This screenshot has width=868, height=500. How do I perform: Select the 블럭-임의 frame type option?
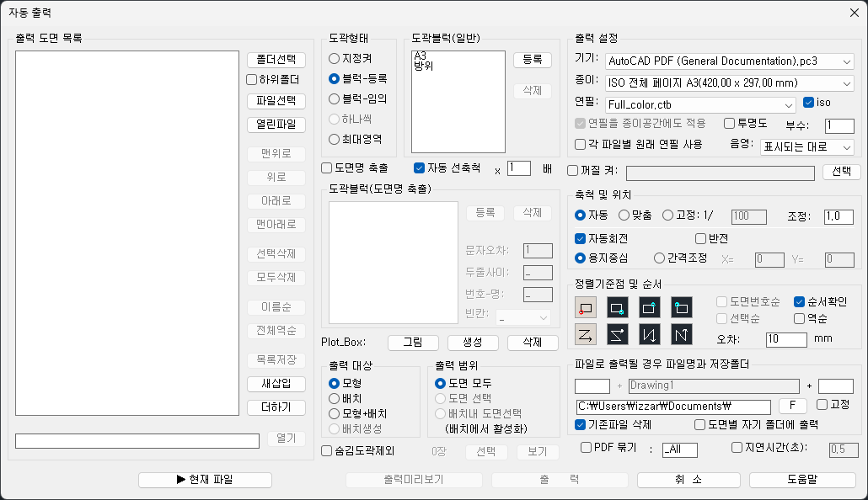click(x=357, y=98)
